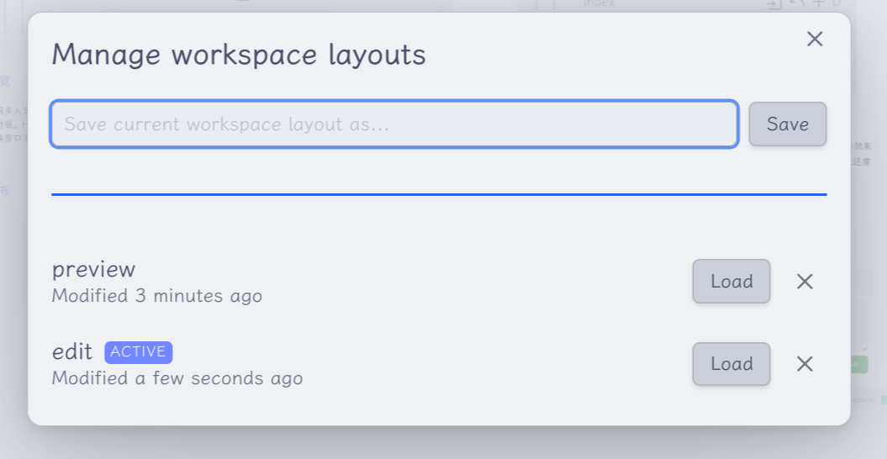Screen dimensions: 887x459
Task: Click the resize grip above the green button
Action: pos(863,346)
